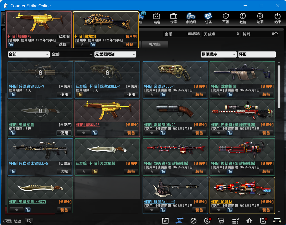The width and height of the screenshot is (286, 225).
Task: Toggle the 帮助 help switch
Action: coord(8,221)
